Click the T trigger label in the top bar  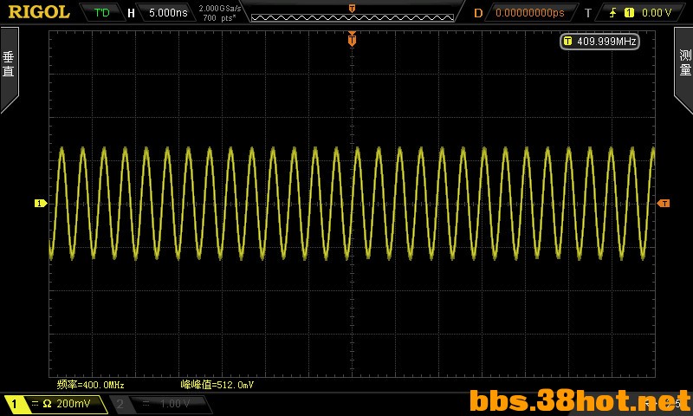click(588, 13)
